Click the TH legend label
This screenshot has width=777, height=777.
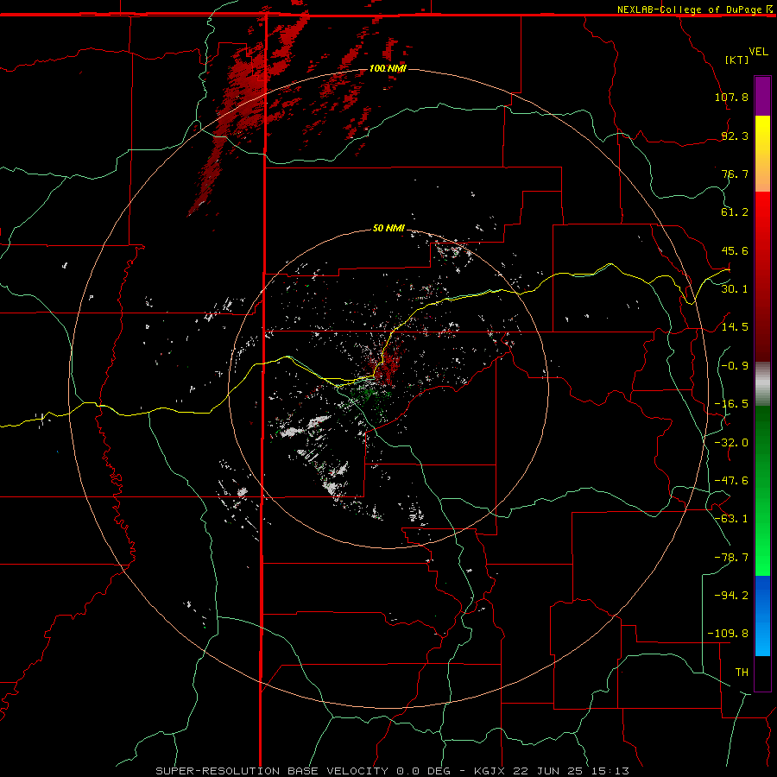click(742, 672)
